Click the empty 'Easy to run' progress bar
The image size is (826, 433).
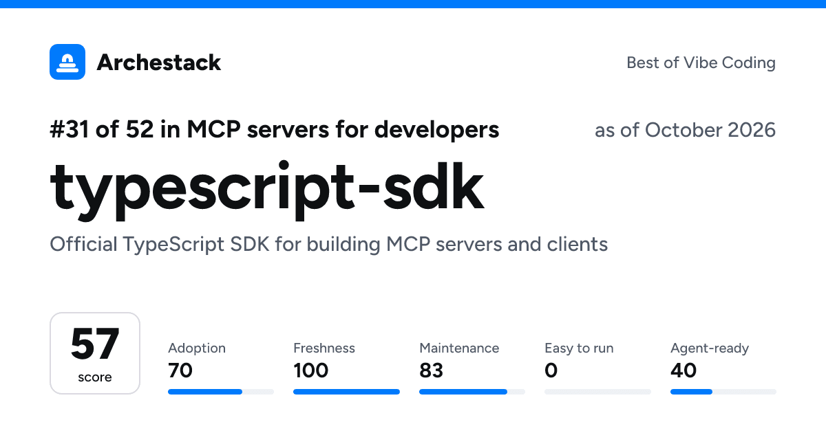click(x=597, y=392)
